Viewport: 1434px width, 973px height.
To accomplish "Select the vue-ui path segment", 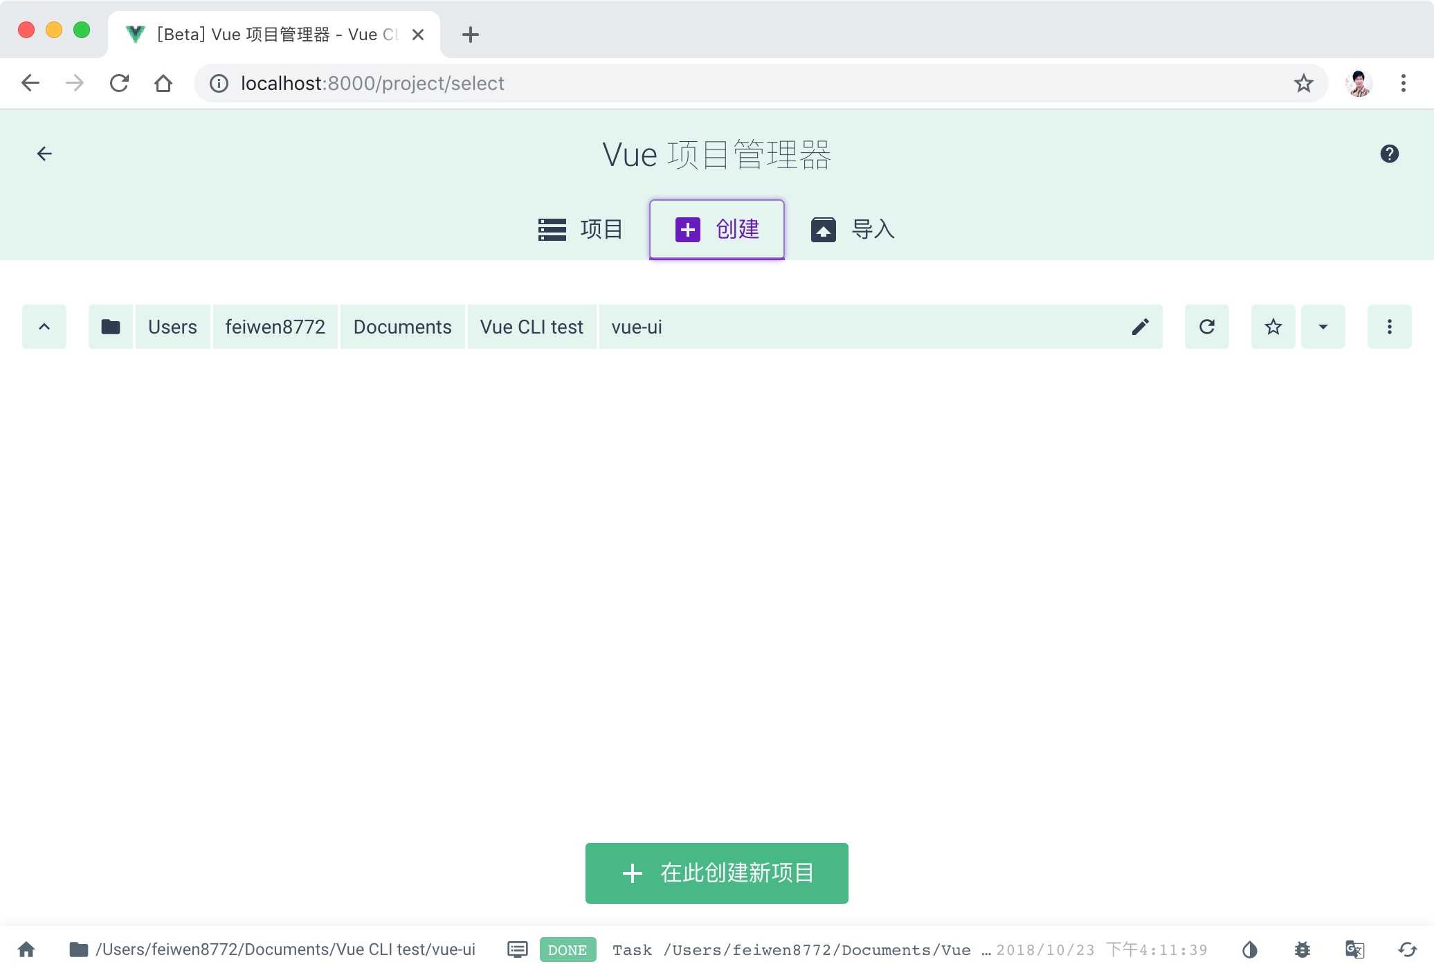I will (637, 327).
